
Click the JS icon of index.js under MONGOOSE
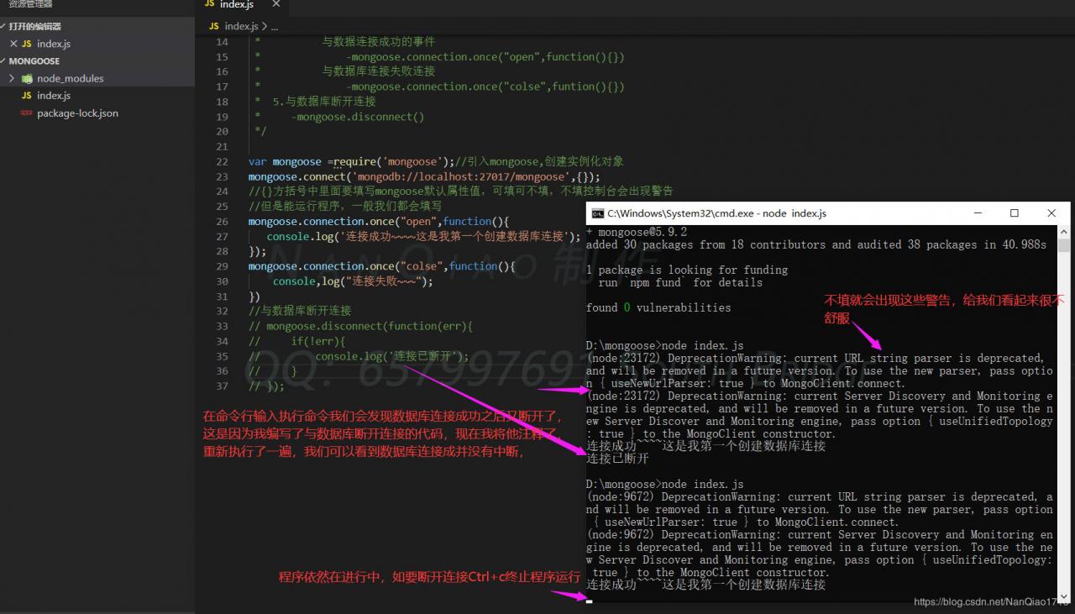27,96
